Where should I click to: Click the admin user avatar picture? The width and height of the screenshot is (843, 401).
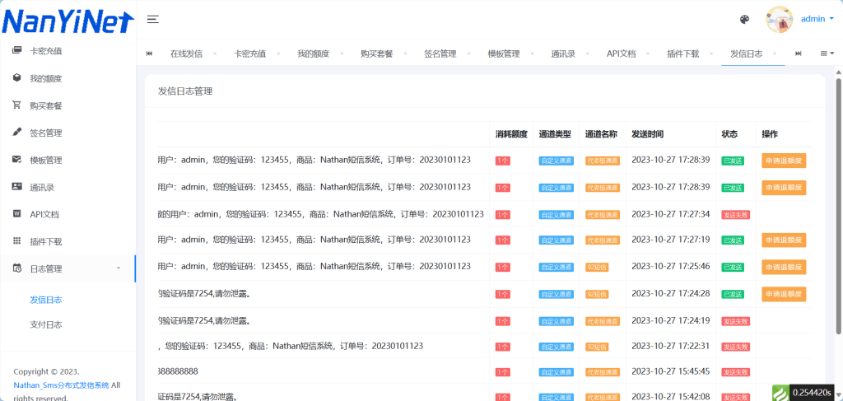(x=779, y=20)
